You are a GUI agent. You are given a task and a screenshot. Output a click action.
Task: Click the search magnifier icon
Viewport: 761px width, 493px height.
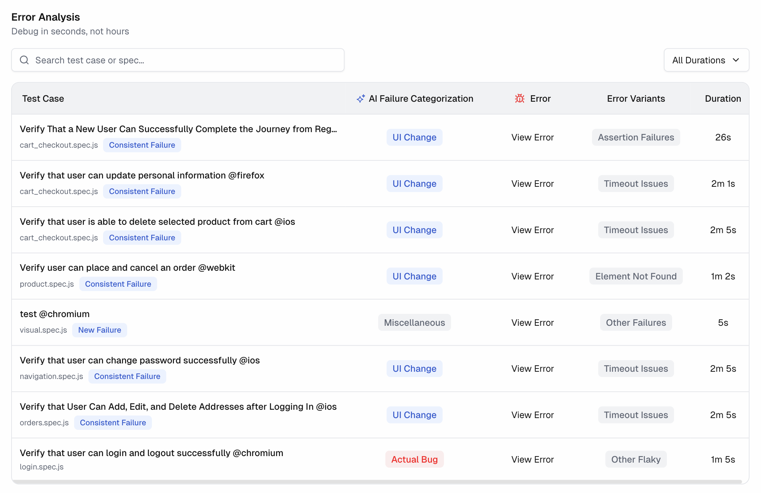24,60
